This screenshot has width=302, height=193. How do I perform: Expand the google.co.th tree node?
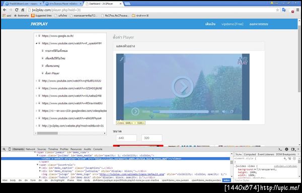coord(36,36)
